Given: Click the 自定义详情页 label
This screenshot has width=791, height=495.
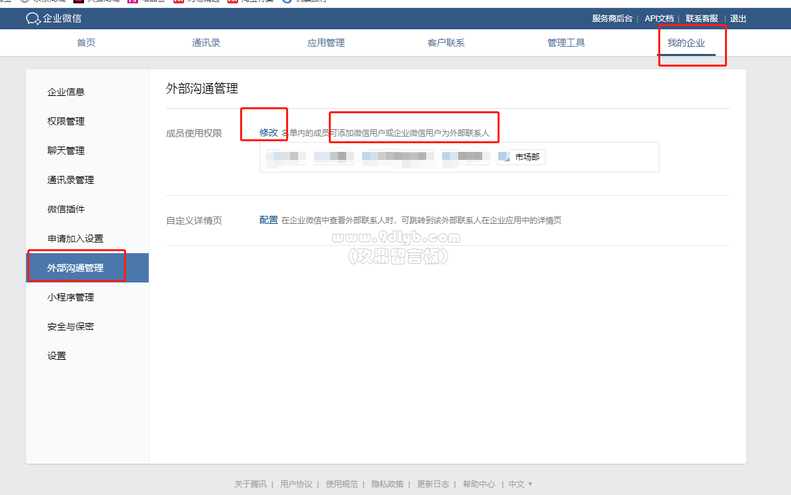Looking at the screenshot, I should point(194,221).
